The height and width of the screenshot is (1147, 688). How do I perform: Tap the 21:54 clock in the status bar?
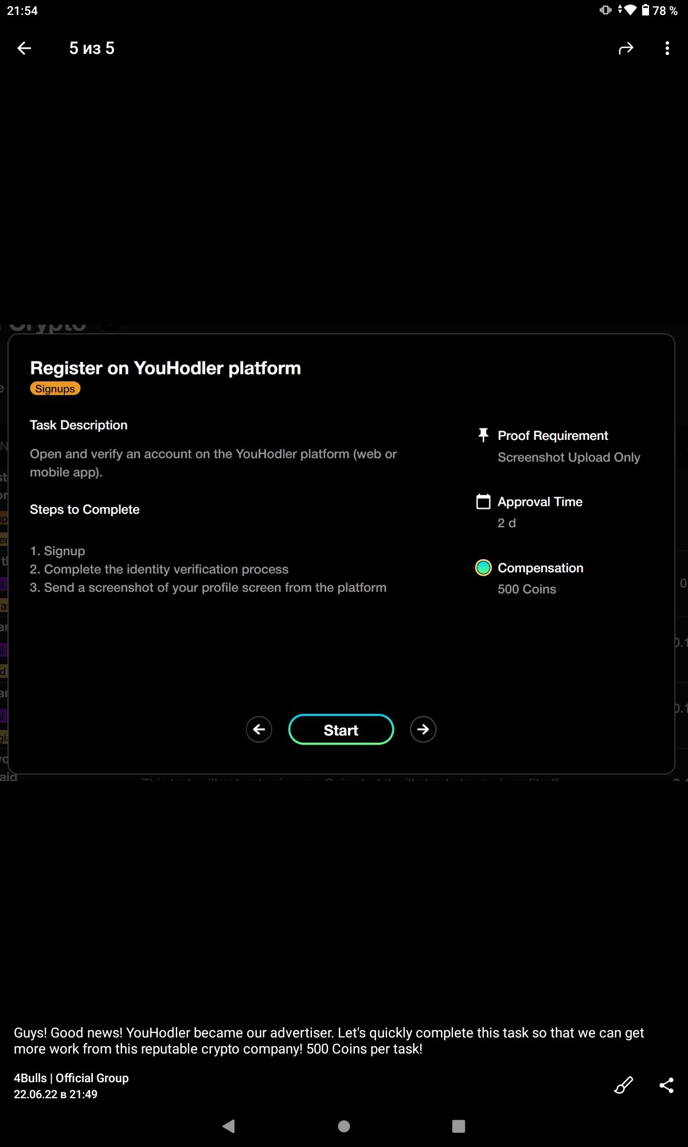(x=22, y=11)
